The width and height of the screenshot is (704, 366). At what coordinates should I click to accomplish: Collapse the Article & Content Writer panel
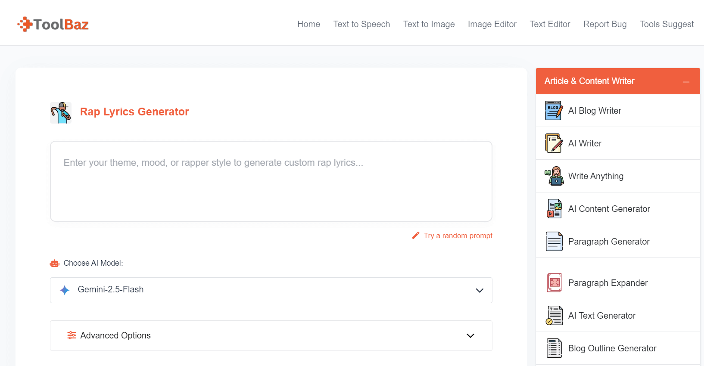(x=686, y=81)
